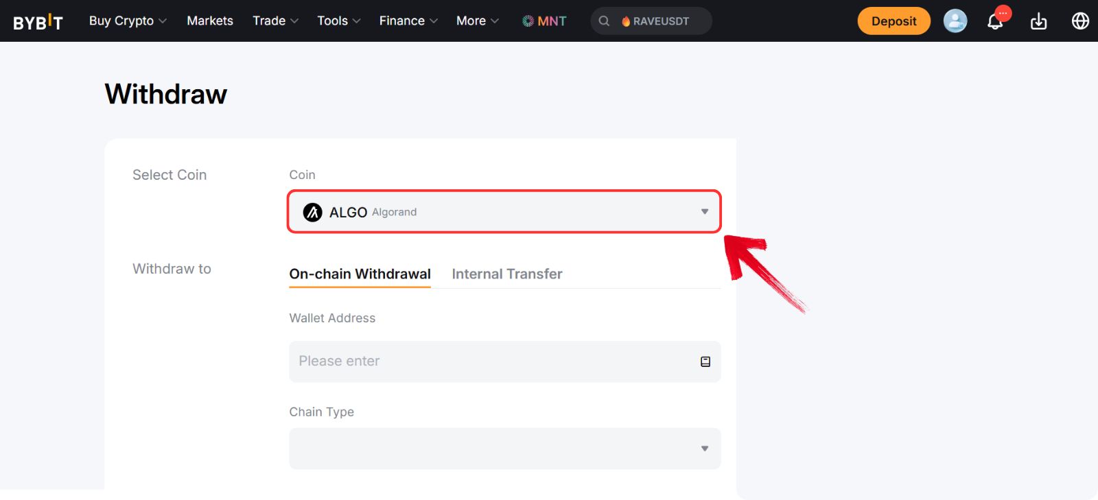Viewport: 1098px width, 500px height.
Task: Open the search bar magnifier icon
Action: [604, 21]
